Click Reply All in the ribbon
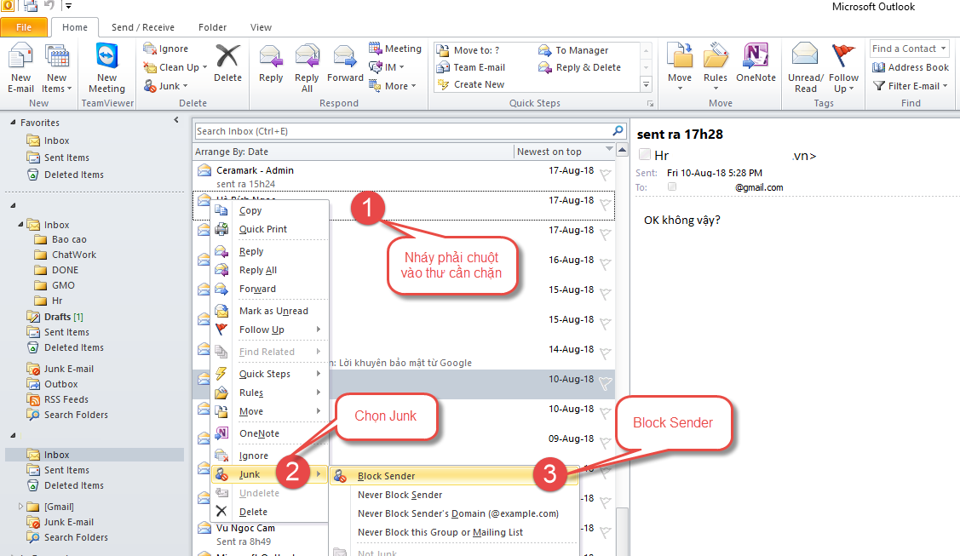Image resolution: width=960 pixels, height=556 pixels. (x=307, y=68)
